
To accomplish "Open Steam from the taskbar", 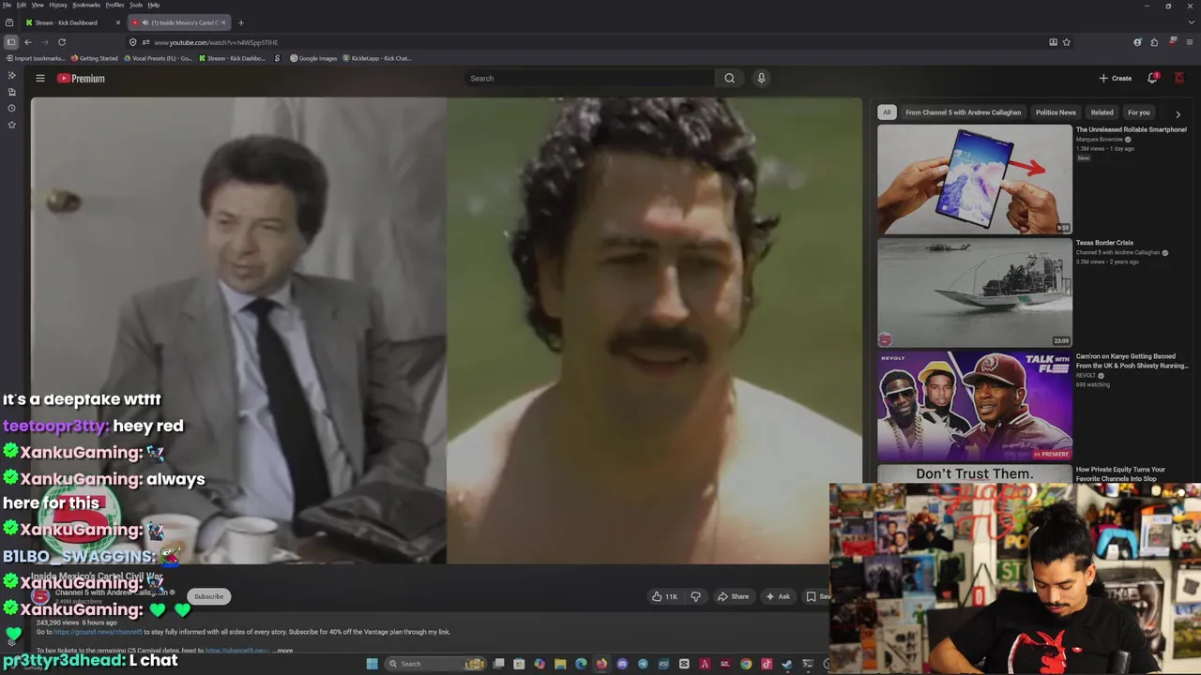I will [787, 664].
